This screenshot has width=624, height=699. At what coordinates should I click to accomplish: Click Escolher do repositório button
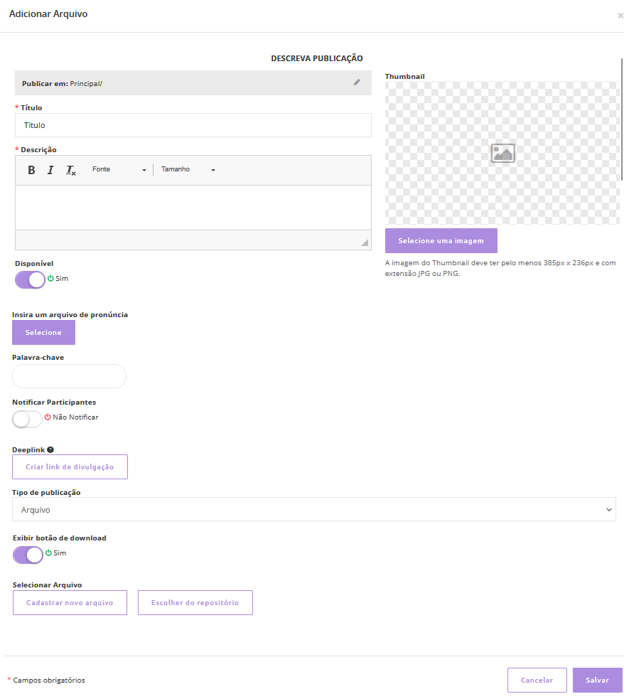tap(195, 602)
